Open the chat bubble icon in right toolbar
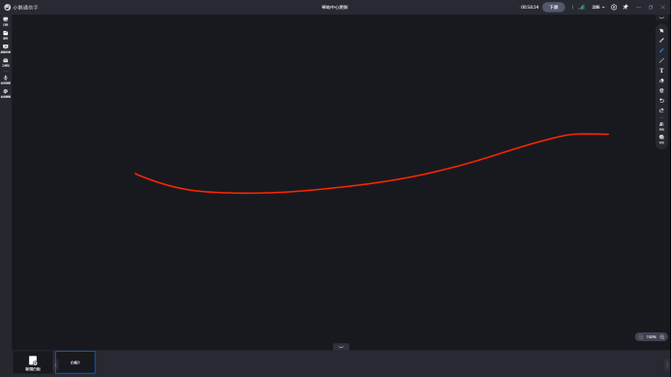The height and width of the screenshot is (377, 671). 661,140
